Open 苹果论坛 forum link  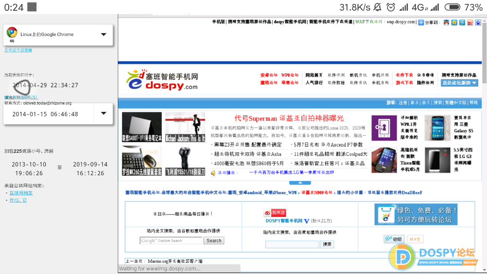(290, 83)
